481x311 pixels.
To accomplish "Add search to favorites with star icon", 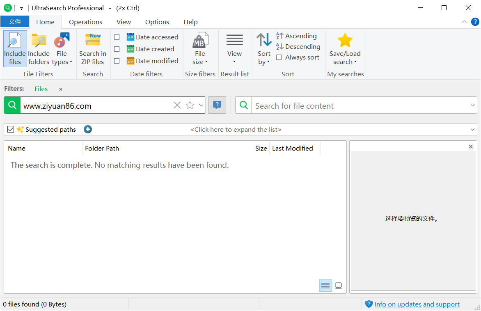I will pyautogui.click(x=190, y=105).
